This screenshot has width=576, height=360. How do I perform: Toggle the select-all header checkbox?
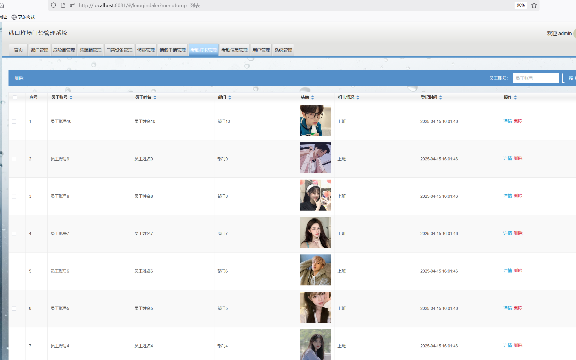pyautogui.click(x=15, y=97)
